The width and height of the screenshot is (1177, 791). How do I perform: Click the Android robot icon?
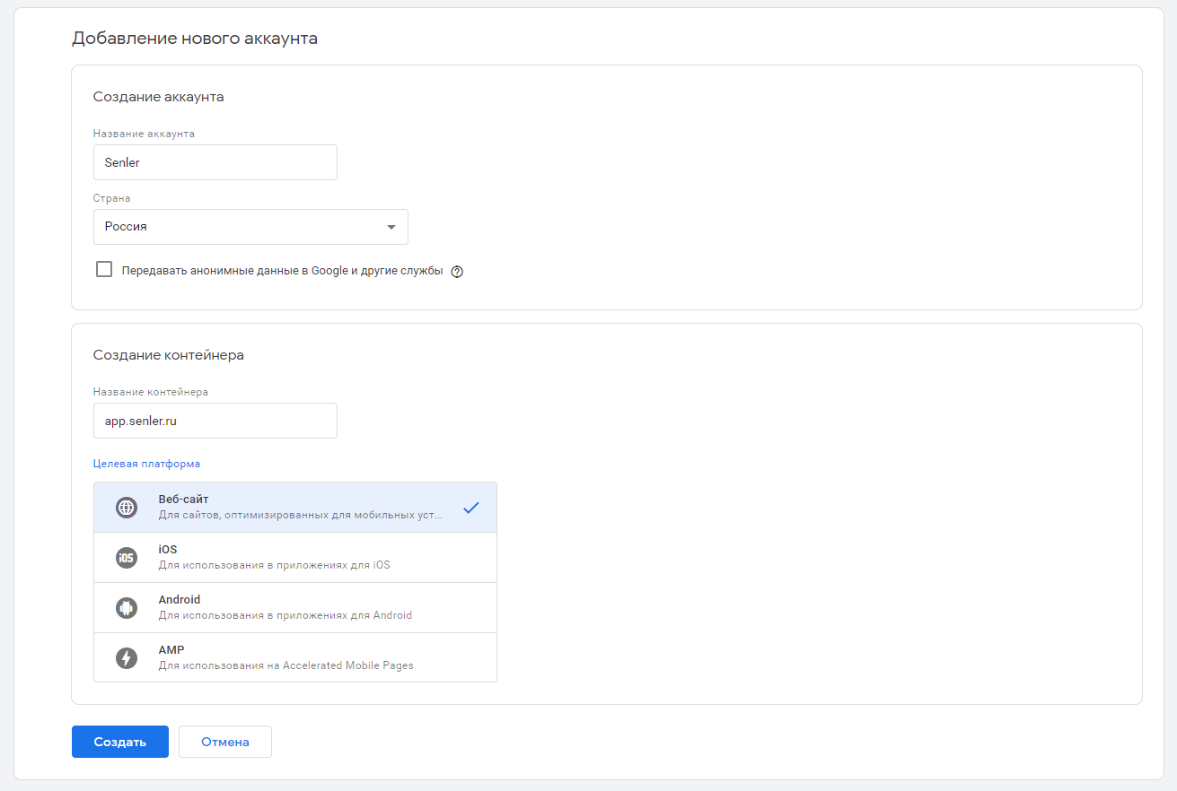pos(127,608)
